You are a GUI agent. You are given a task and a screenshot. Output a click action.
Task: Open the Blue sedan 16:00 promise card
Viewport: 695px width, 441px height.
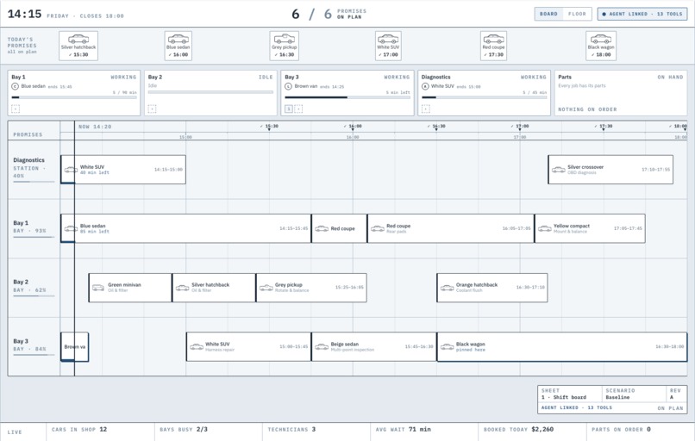(x=178, y=46)
